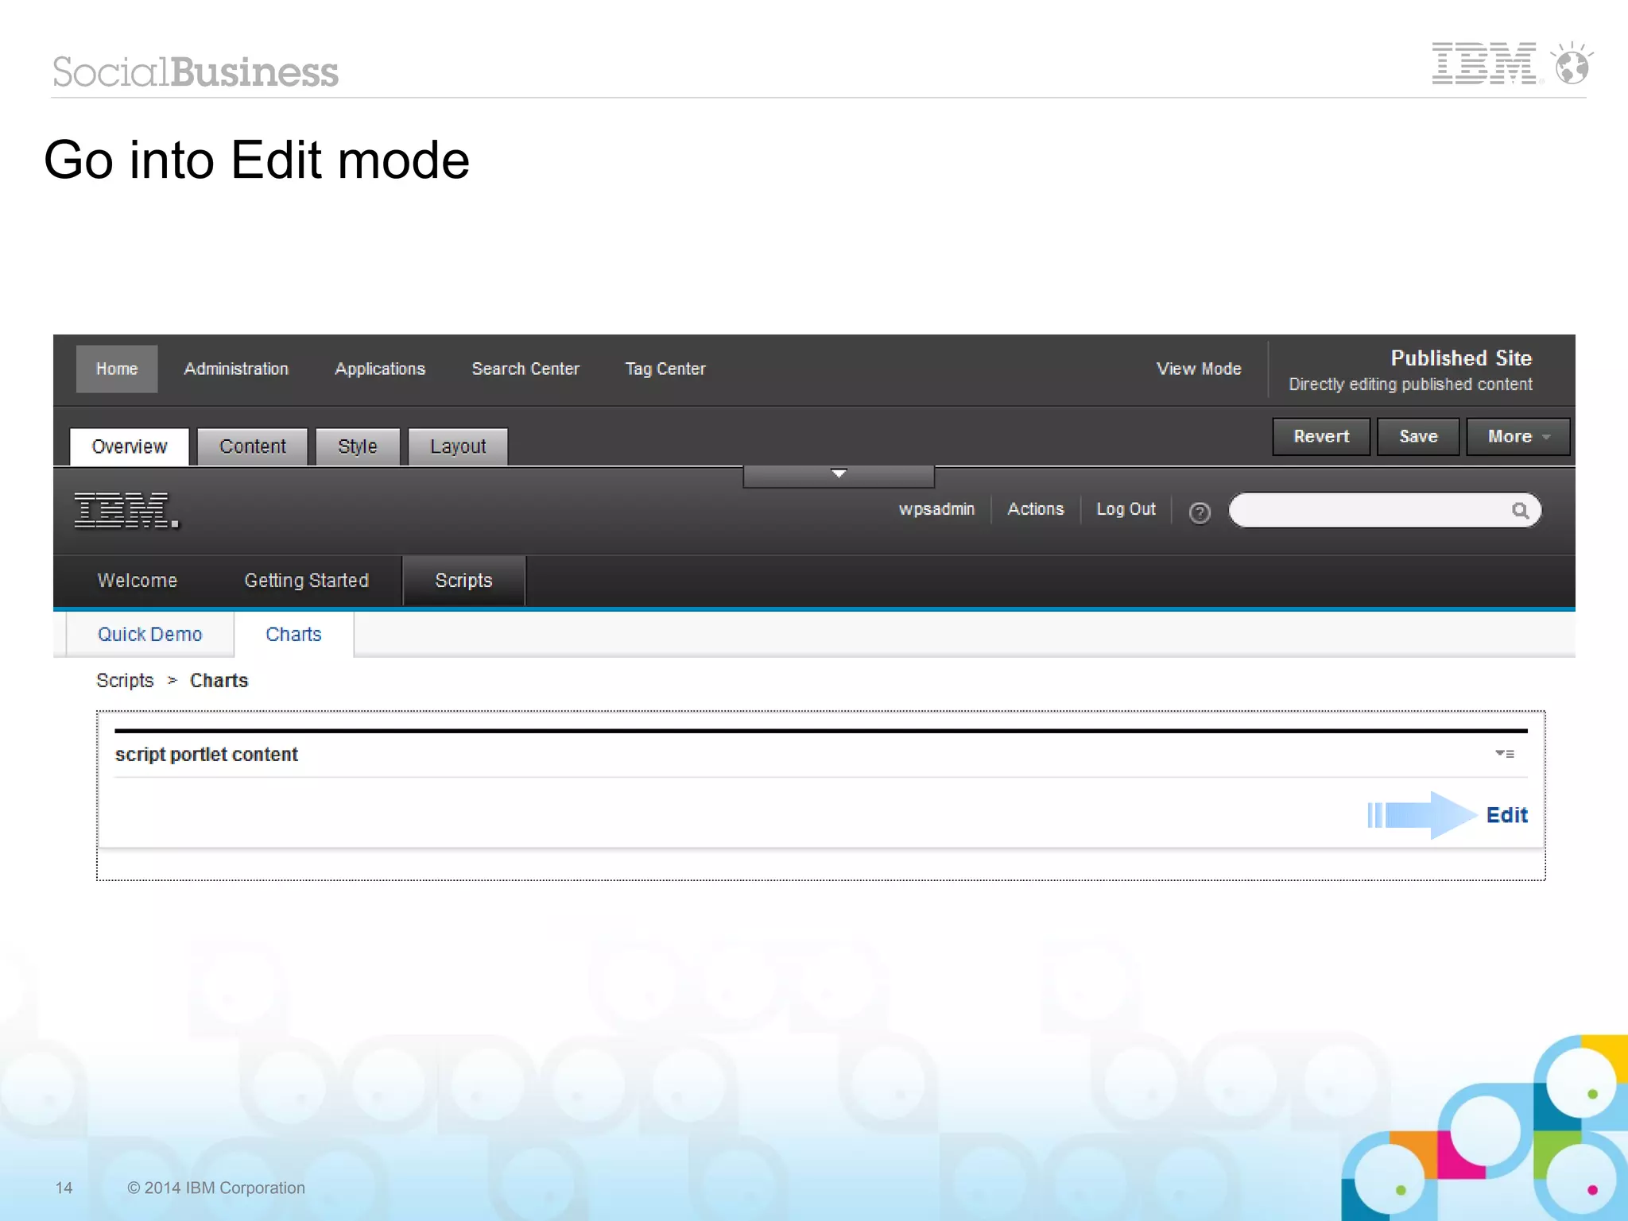Screen dimensions: 1628x1221
Task: Go to the Welcome page
Action: [137, 581]
